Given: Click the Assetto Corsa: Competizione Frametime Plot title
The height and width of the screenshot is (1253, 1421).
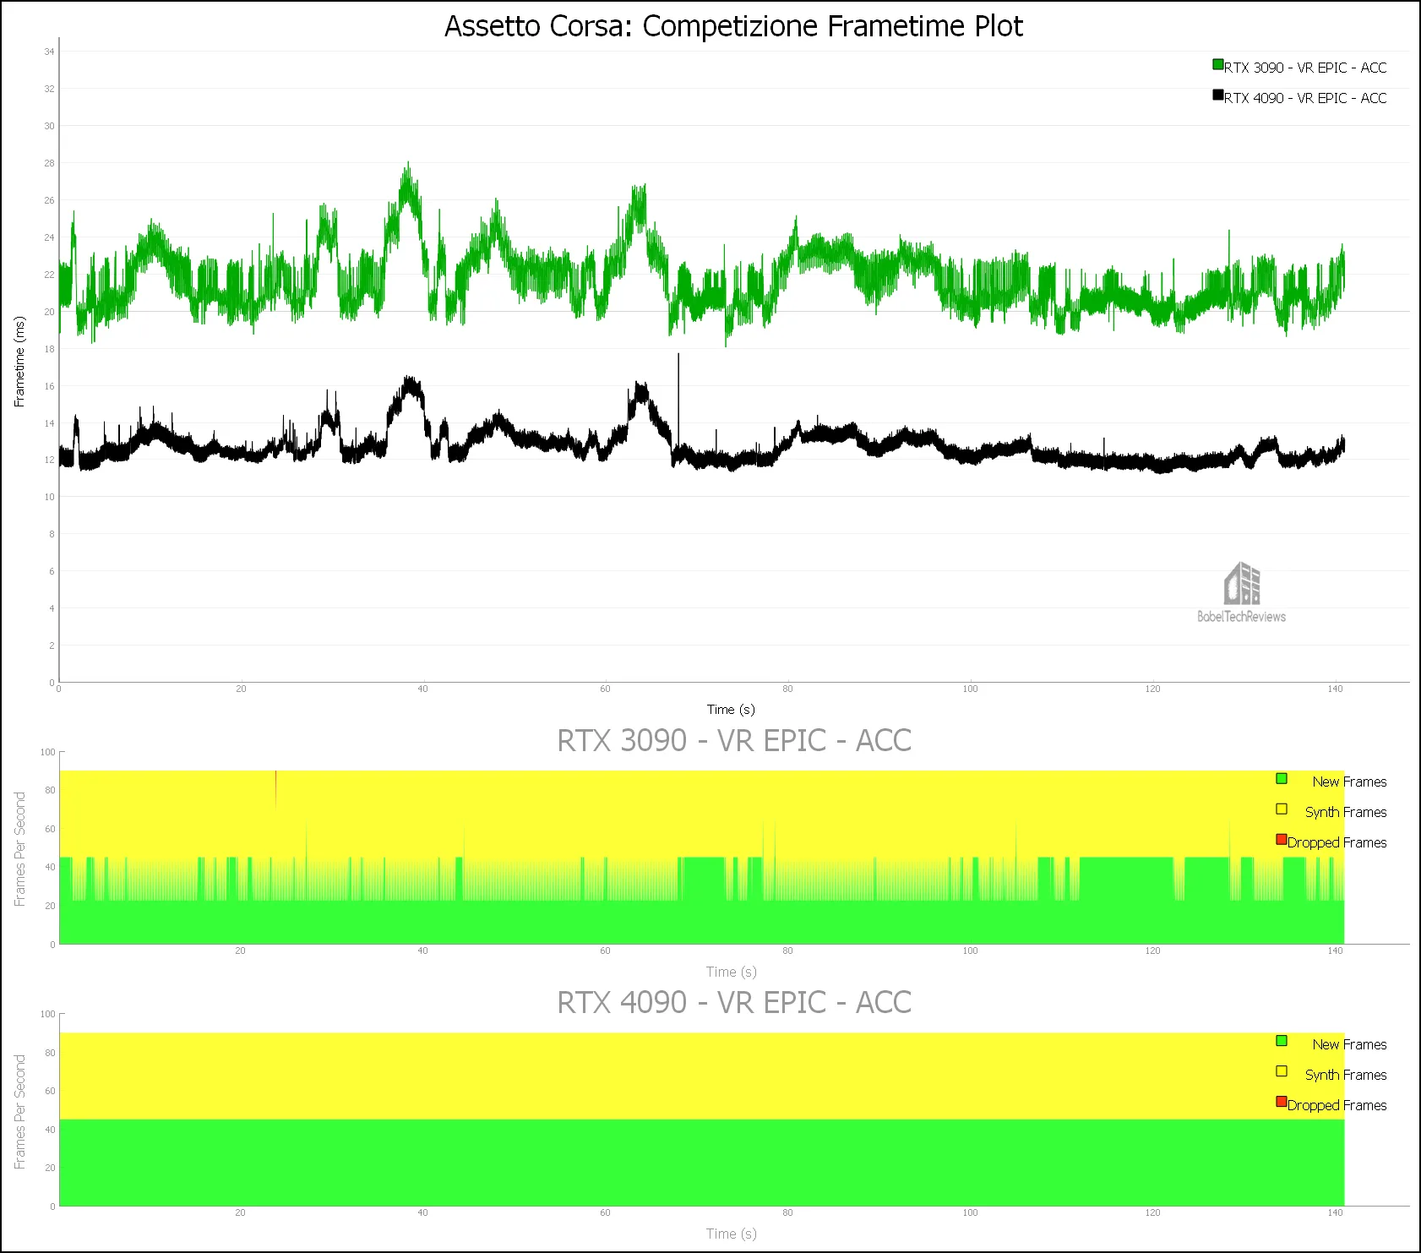Looking at the screenshot, I should click(733, 26).
